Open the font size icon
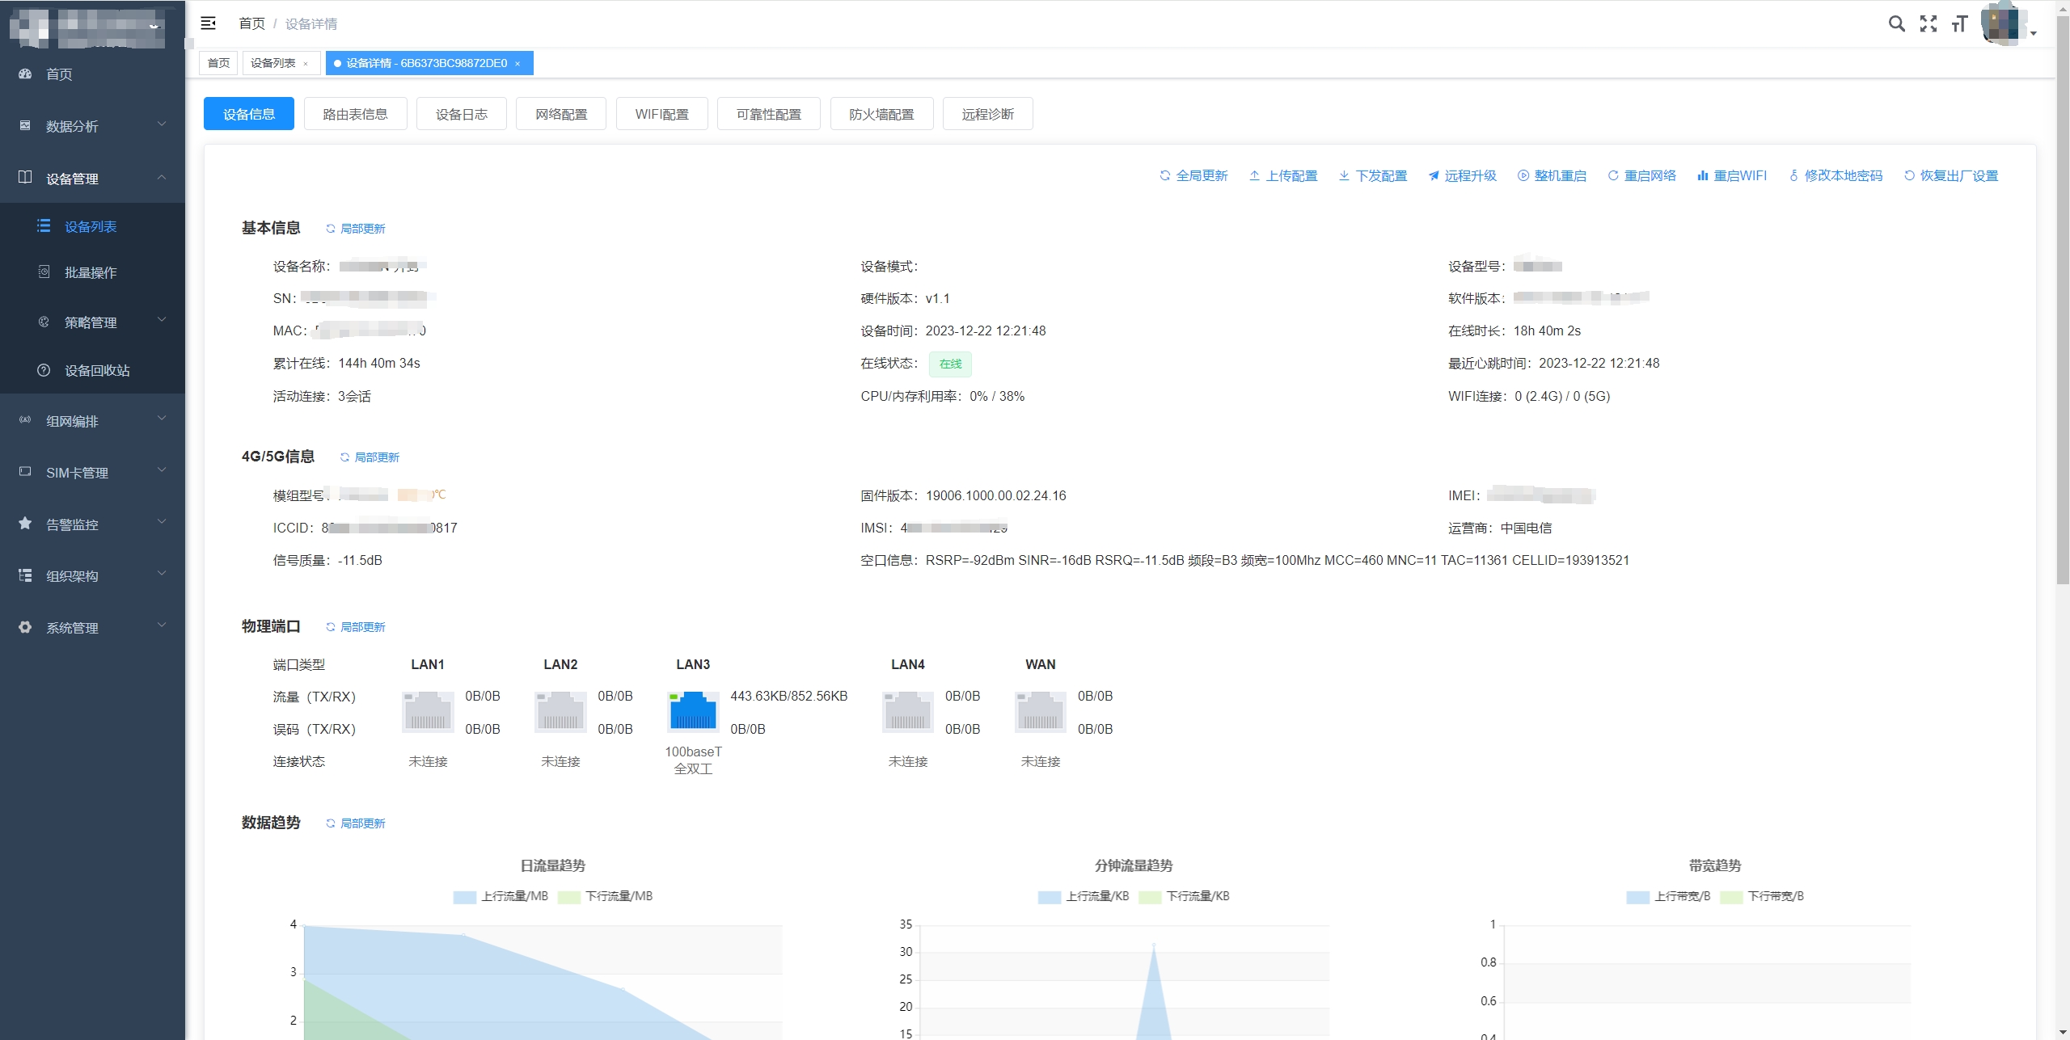Screen dimensions: 2070x1040 1959,23
